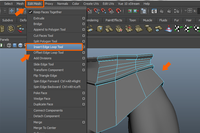This screenshot has width=200, height=133.
Task: Open the Proxy menu
Action: (x=49, y=4)
